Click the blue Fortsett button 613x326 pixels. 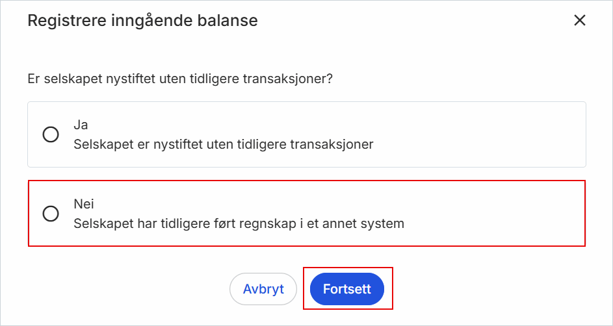click(347, 289)
